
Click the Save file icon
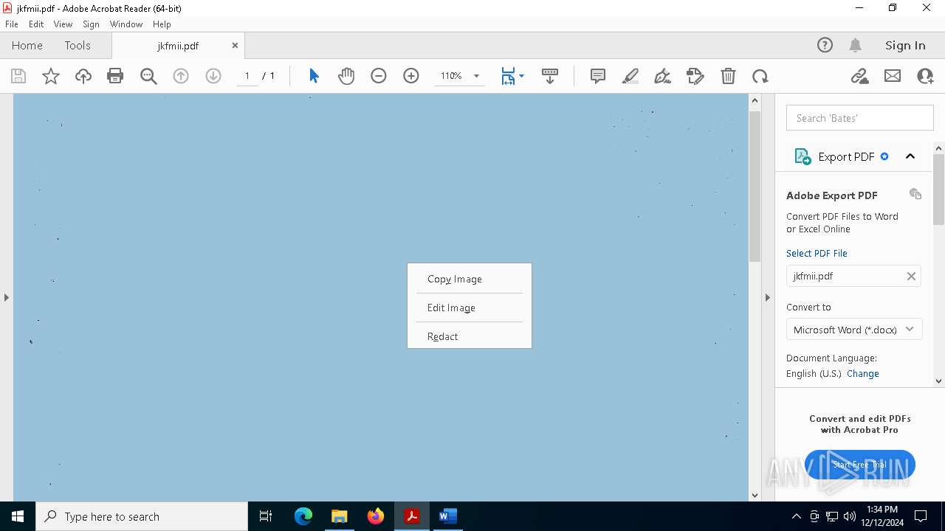pos(18,76)
